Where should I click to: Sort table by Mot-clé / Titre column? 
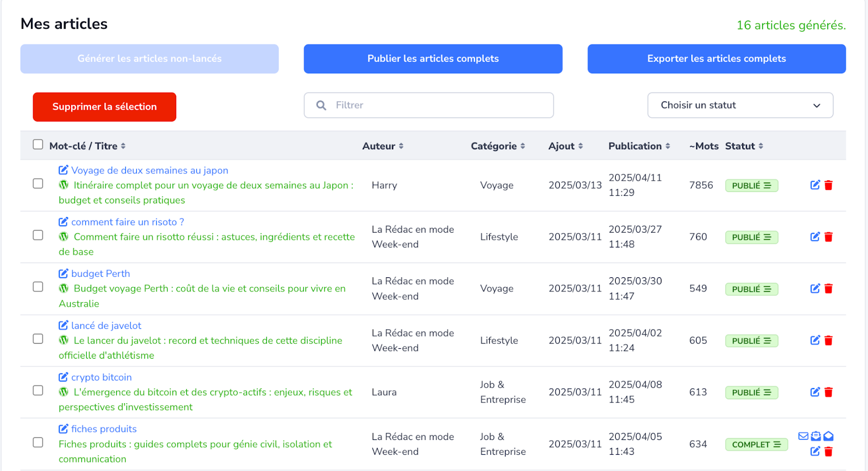tap(87, 146)
